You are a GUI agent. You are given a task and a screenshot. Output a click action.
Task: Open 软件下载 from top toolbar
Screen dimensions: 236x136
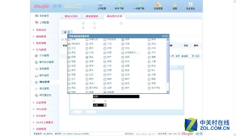(x=119, y=6)
